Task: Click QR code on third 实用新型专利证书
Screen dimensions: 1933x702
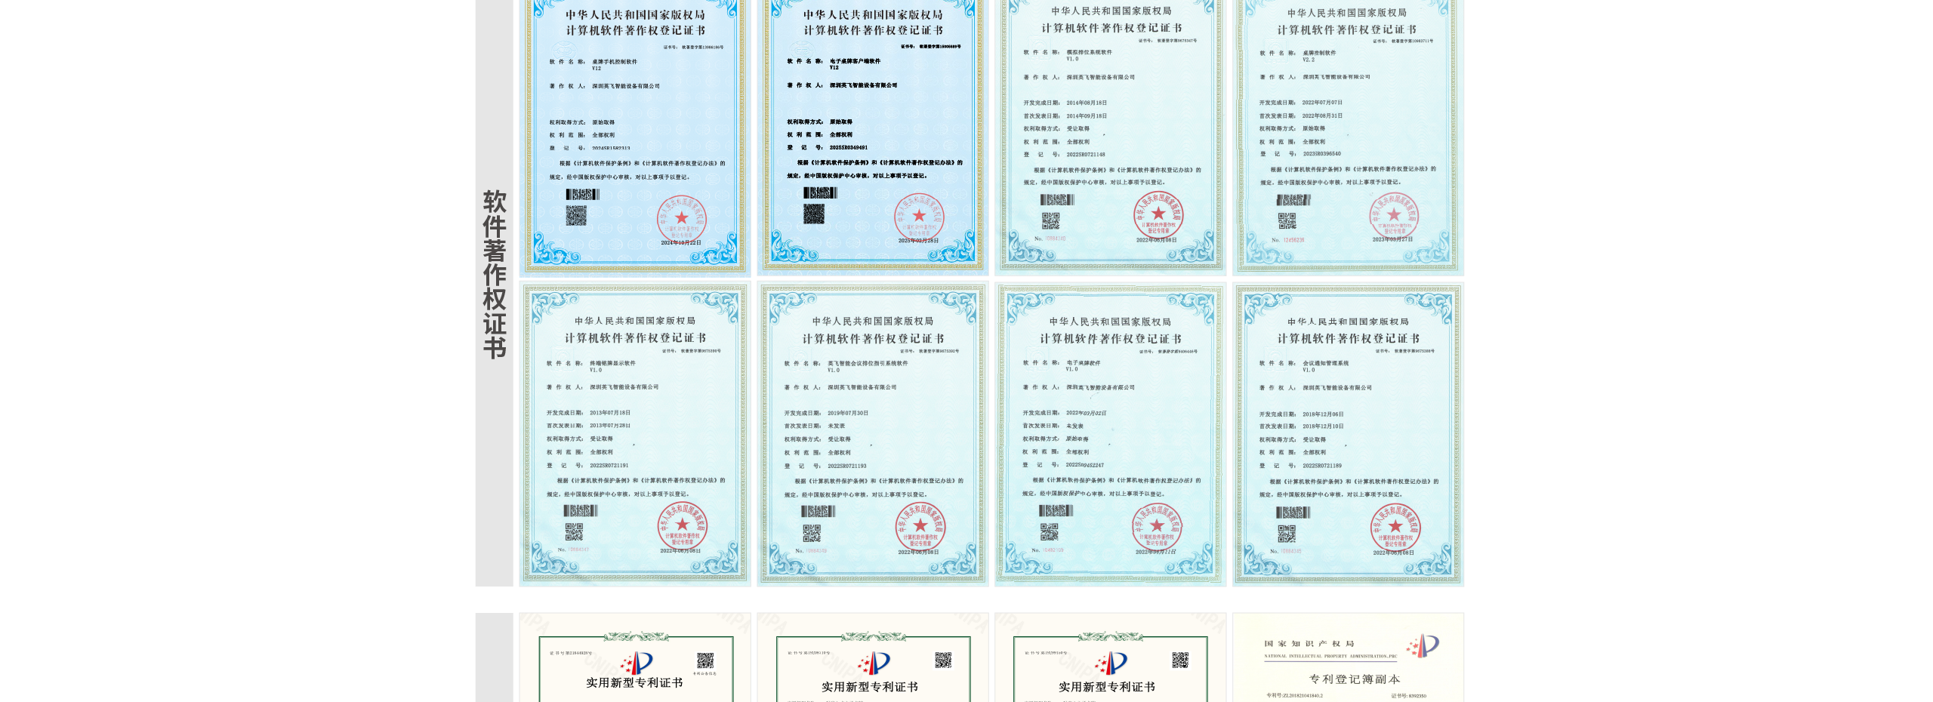Action: 1180,660
